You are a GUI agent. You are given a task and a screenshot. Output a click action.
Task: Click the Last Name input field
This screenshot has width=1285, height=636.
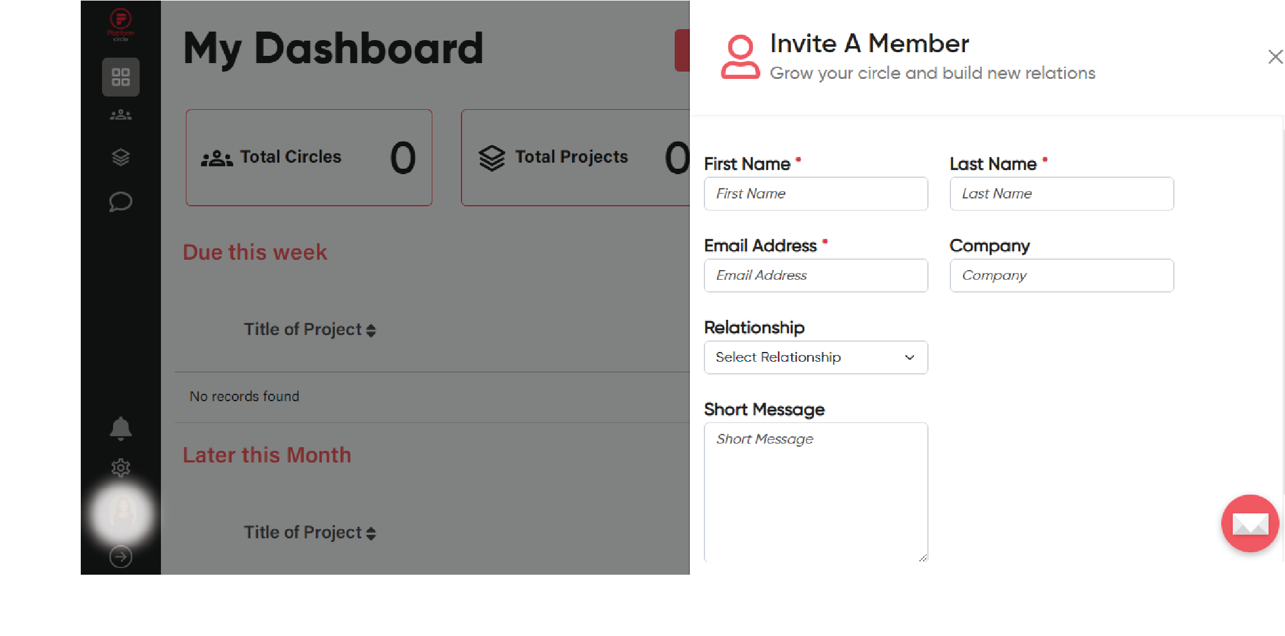1062,194
